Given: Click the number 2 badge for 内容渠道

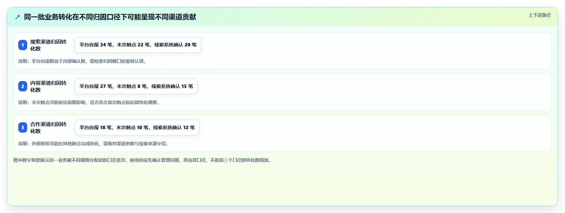Looking at the screenshot, I should click(23, 86).
